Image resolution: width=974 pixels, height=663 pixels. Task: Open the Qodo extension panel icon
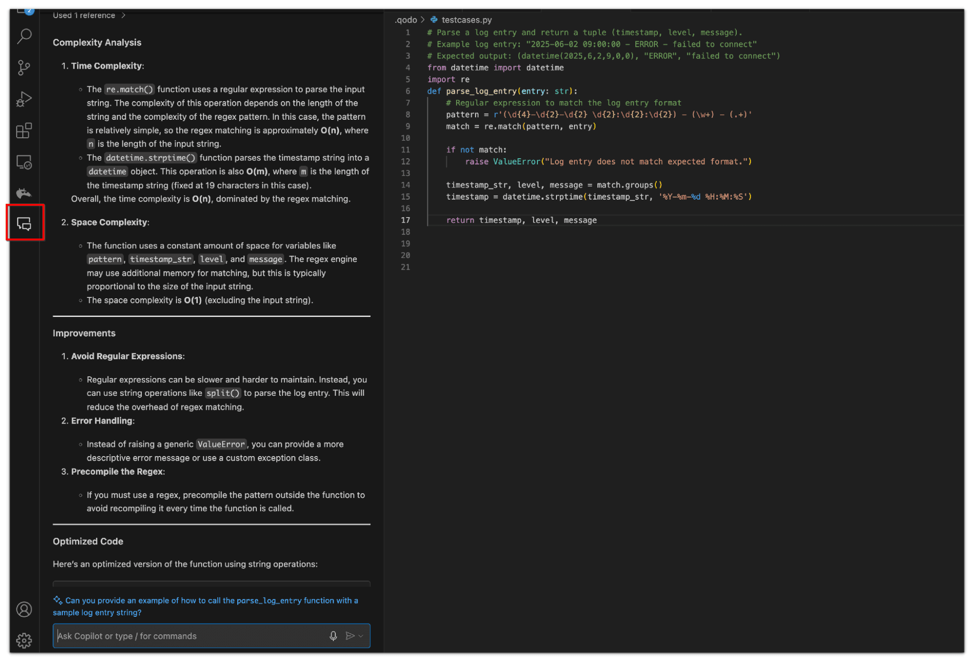(24, 193)
